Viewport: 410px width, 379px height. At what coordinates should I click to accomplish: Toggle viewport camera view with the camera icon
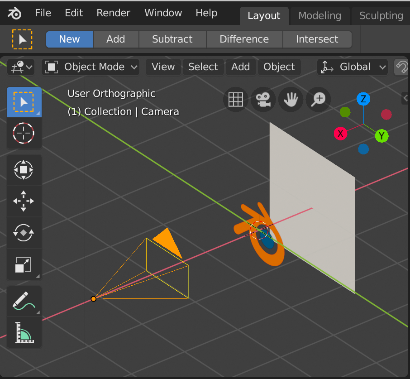pos(263,99)
